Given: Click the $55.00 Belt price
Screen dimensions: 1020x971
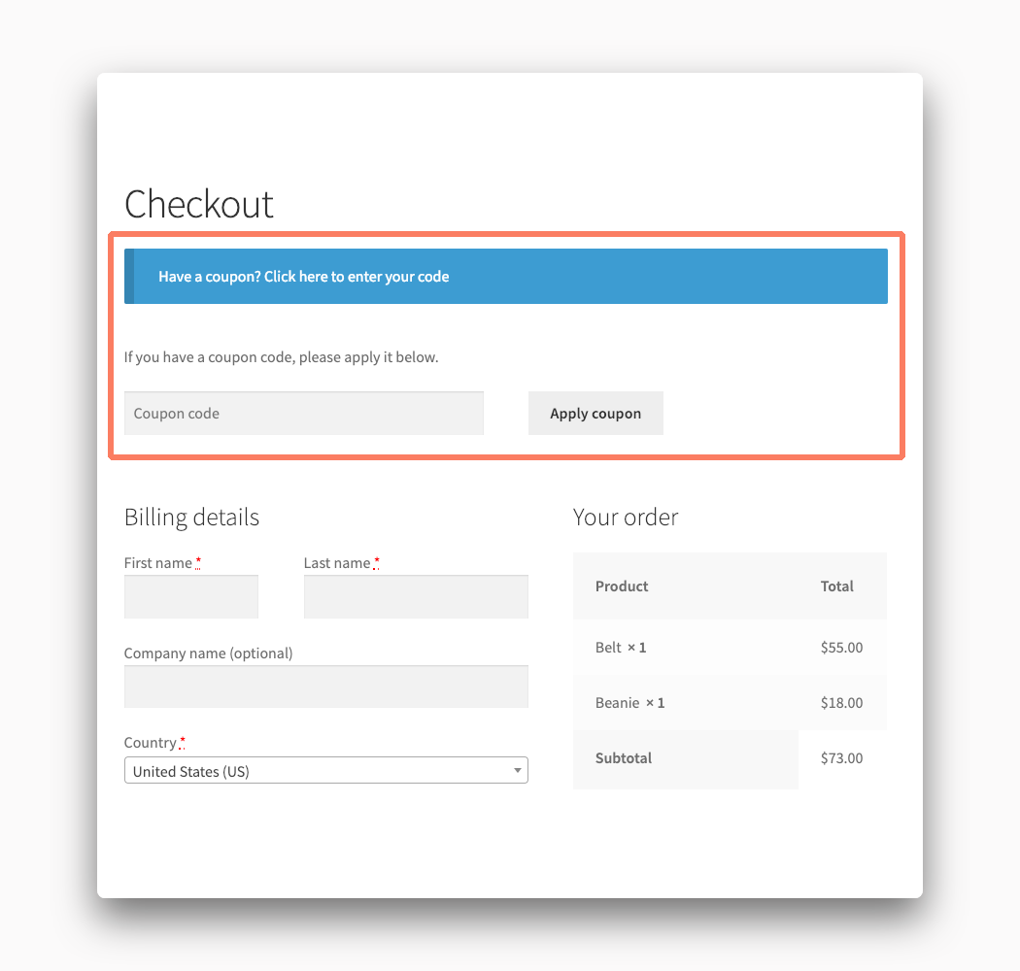Looking at the screenshot, I should [841, 647].
